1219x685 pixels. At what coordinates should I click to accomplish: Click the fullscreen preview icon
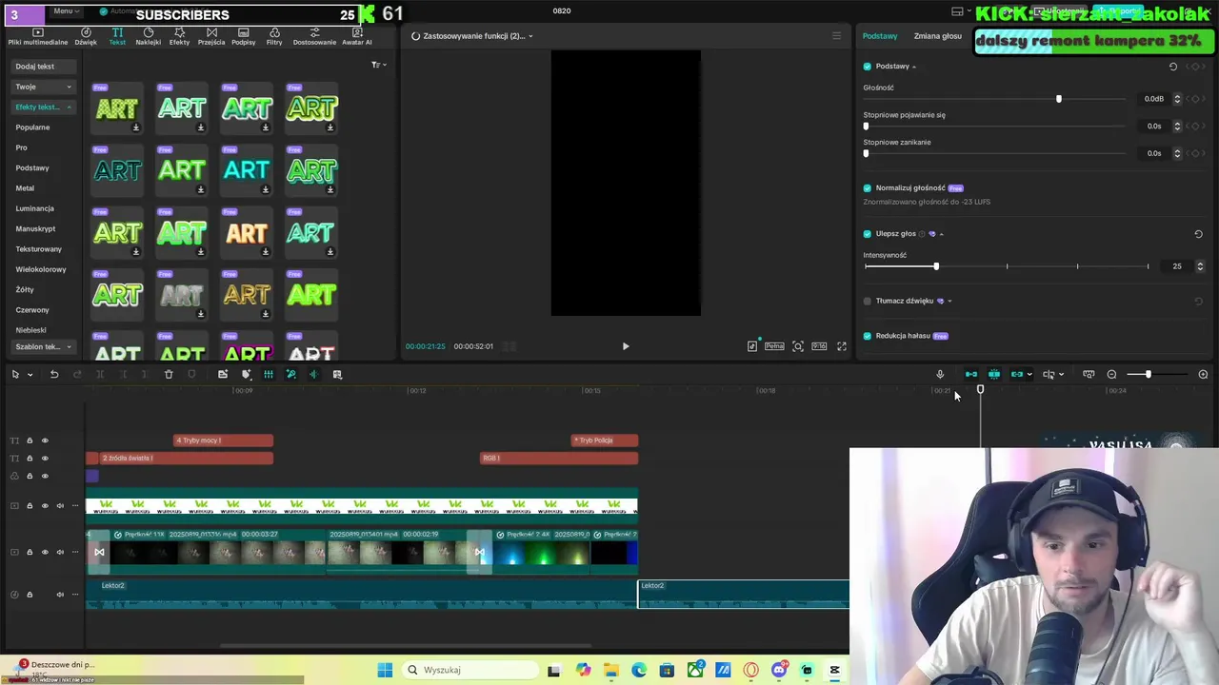click(x=842, y=346)
